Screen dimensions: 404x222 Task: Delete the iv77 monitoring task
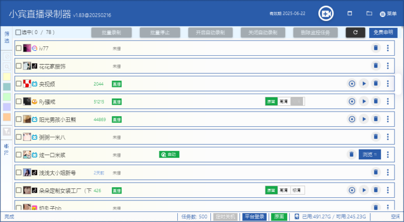click(376, 48)
